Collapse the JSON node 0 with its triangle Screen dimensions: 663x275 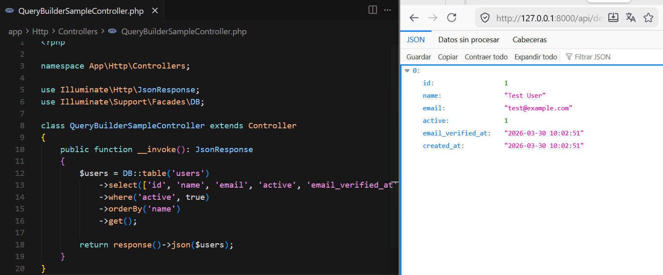pyautogui.click(x=407, y=71)
